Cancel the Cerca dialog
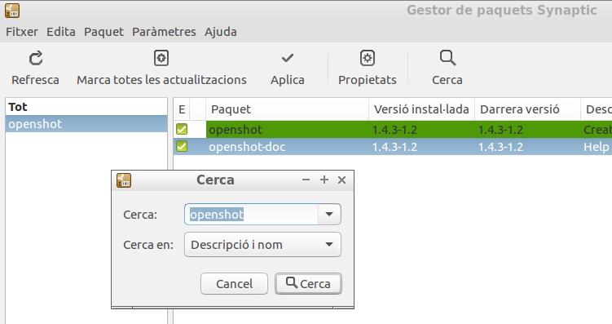 click(234, 284)
